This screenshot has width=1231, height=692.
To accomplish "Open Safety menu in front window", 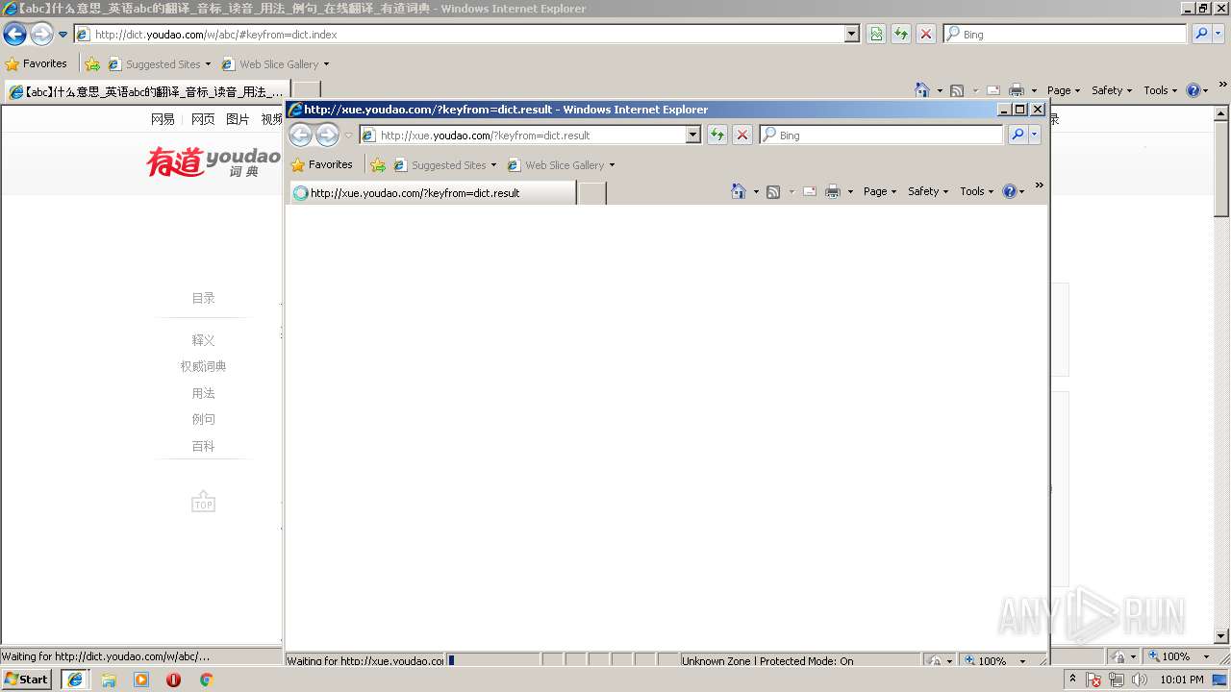I will (927, 191).
